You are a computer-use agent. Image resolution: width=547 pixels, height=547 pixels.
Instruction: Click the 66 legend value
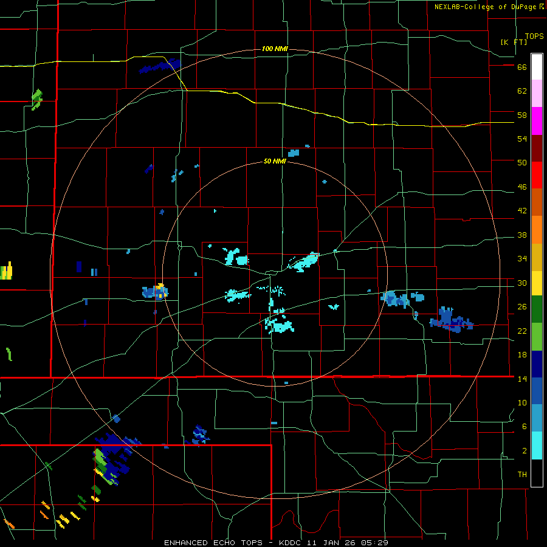point(522,67)
